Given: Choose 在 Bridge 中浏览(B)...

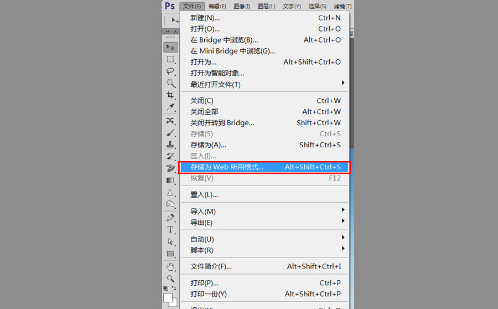Looking at the screenshot, I should pos(265,40).
